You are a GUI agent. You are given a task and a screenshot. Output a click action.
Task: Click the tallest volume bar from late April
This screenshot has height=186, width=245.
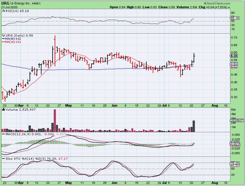click(x=55, y=121)
